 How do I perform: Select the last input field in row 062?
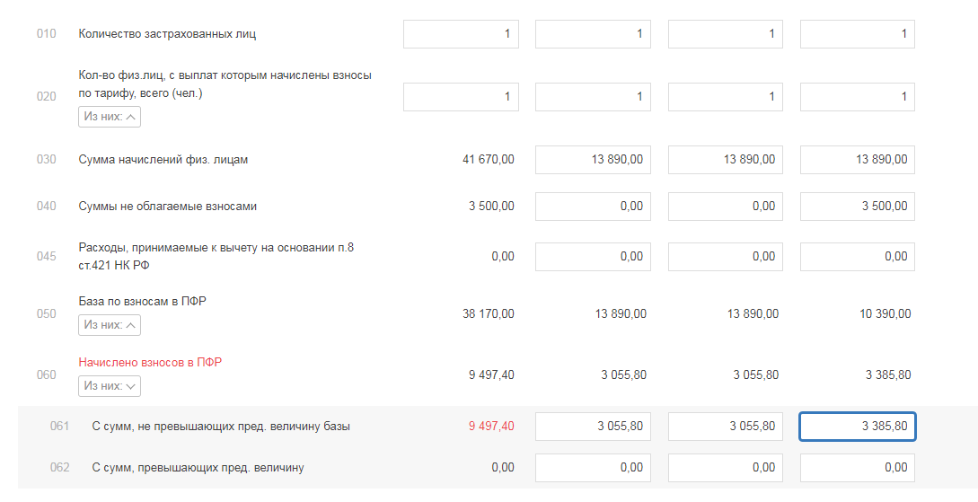tap(857, 468)
